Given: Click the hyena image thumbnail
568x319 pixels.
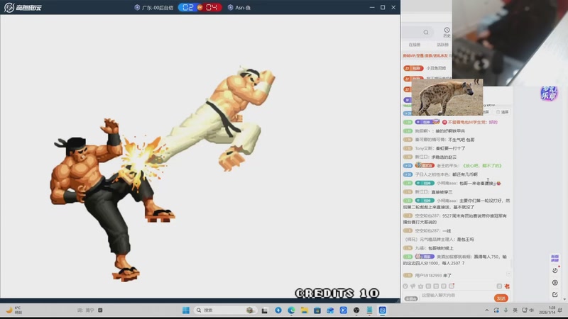Looking at the screenshot, I should [447, 97].
